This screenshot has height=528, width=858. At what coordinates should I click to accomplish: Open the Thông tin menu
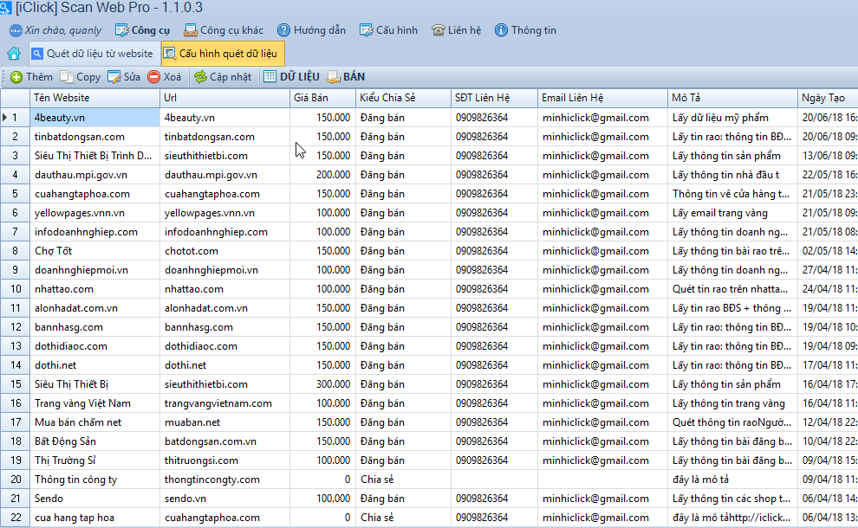point(525,30)
